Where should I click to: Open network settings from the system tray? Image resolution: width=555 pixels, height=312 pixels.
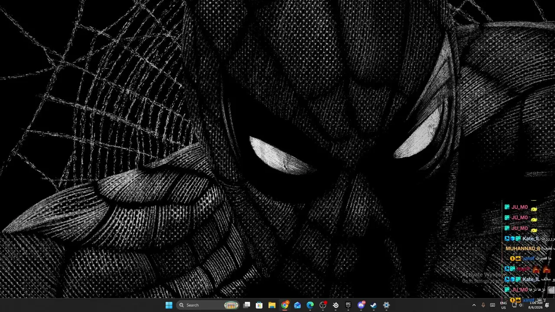tap(514, 305)
